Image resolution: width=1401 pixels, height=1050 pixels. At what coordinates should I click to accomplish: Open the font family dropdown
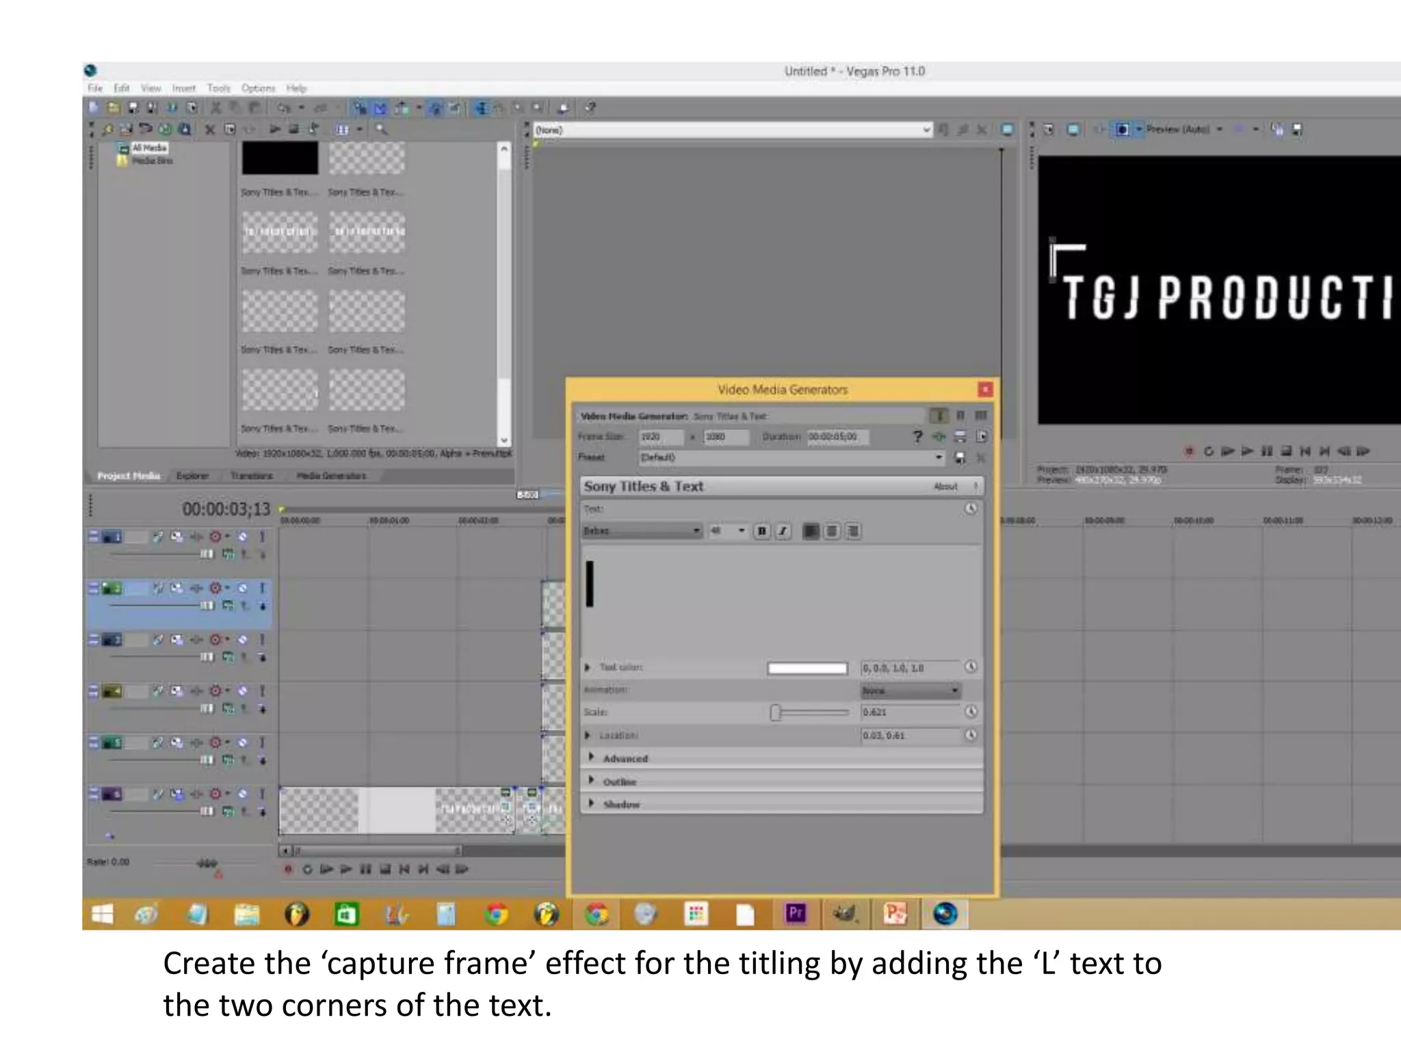[x=642, y=531]
